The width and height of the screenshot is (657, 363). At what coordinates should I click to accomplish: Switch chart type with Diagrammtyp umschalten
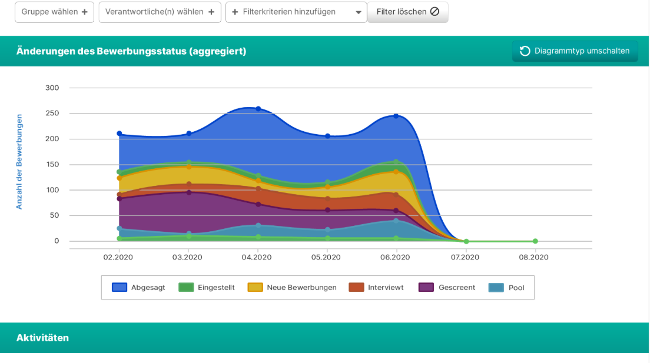tap(575, 51)
